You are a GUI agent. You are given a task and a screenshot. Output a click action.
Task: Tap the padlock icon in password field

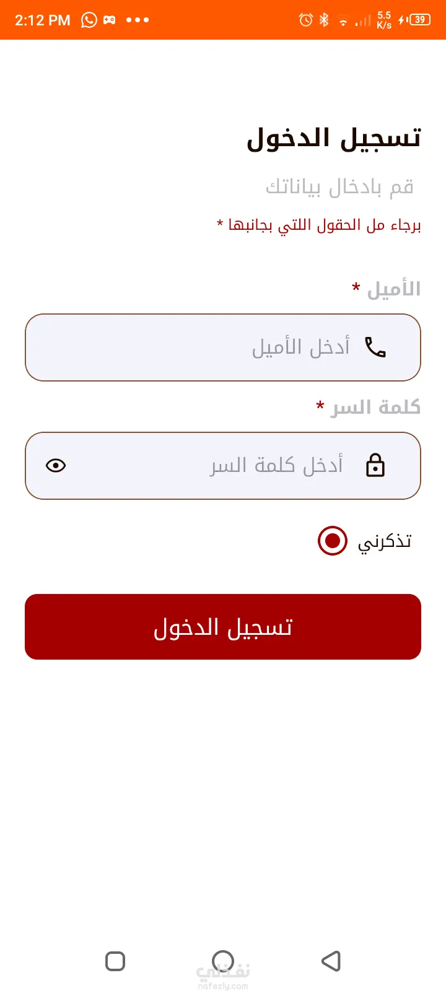click(375, 465)
